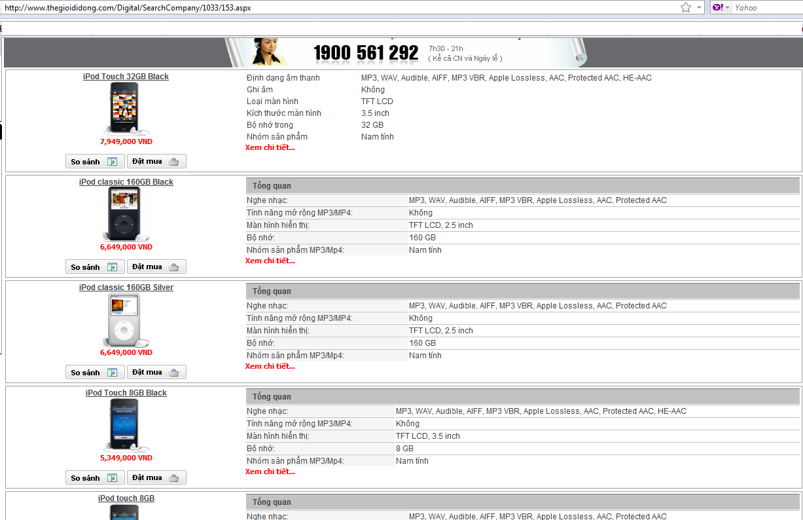This screenshot has height=520, width=803.
Task: Click the Định dạng âm thanh label
Action: [283, 78]
